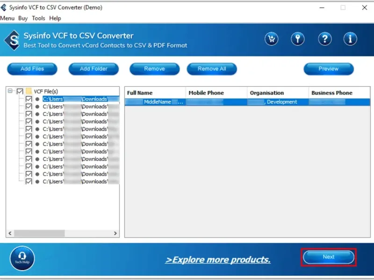This screenshot has height=280, width=374.
Task: Open the Help menu
Action: [55, 18]
